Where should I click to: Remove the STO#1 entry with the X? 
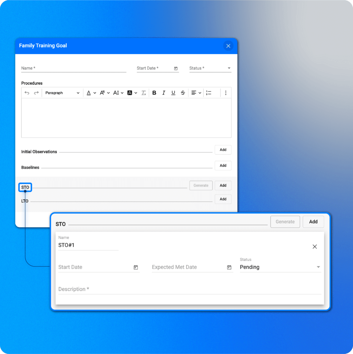click(x=315, y=246)
